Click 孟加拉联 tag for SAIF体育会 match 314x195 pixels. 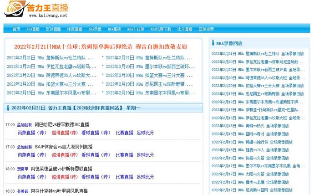tap(25, 147)
